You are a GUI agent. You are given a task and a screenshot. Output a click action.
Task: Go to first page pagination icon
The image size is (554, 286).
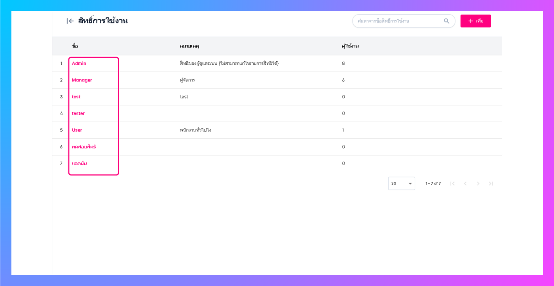pyautogui.click(x=453, y=184)
